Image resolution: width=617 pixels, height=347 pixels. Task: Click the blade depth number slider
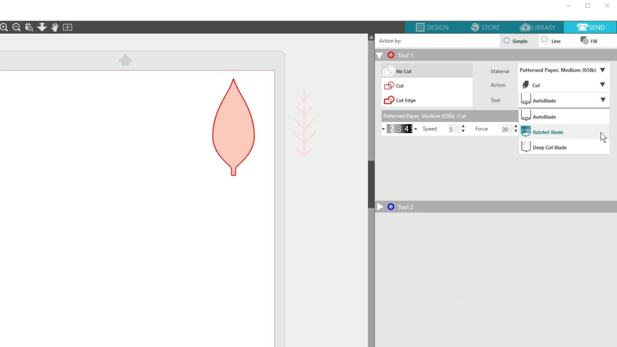tap(399, 129)
